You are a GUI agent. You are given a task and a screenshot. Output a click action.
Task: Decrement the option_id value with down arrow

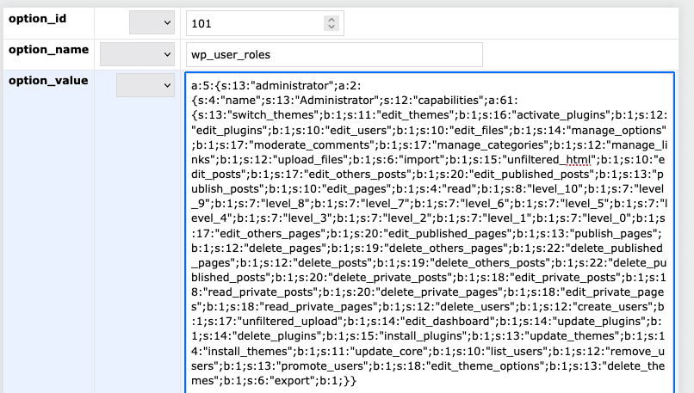(x=332, y=27)
